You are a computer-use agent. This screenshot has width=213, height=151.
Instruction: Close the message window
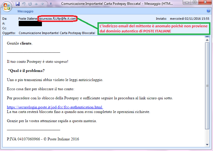(x=205, y=2)
